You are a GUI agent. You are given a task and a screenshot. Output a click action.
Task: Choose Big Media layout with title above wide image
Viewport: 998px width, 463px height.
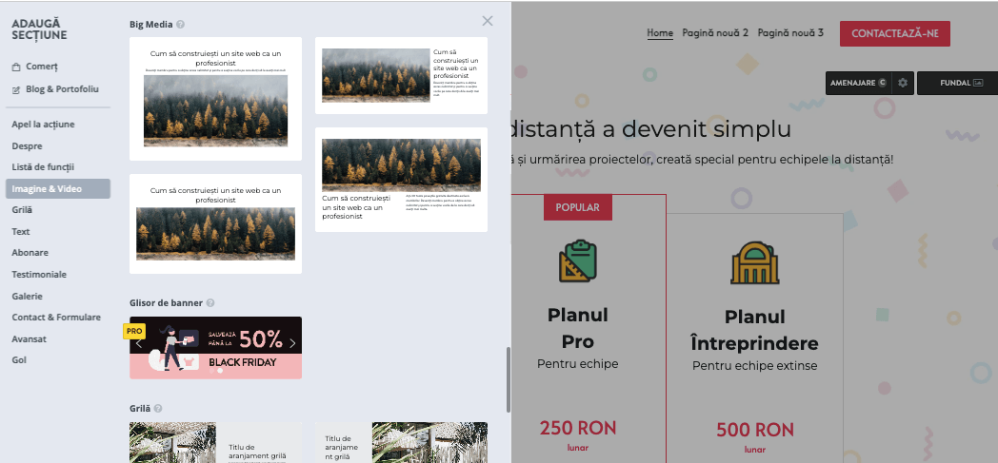[216, 223]
